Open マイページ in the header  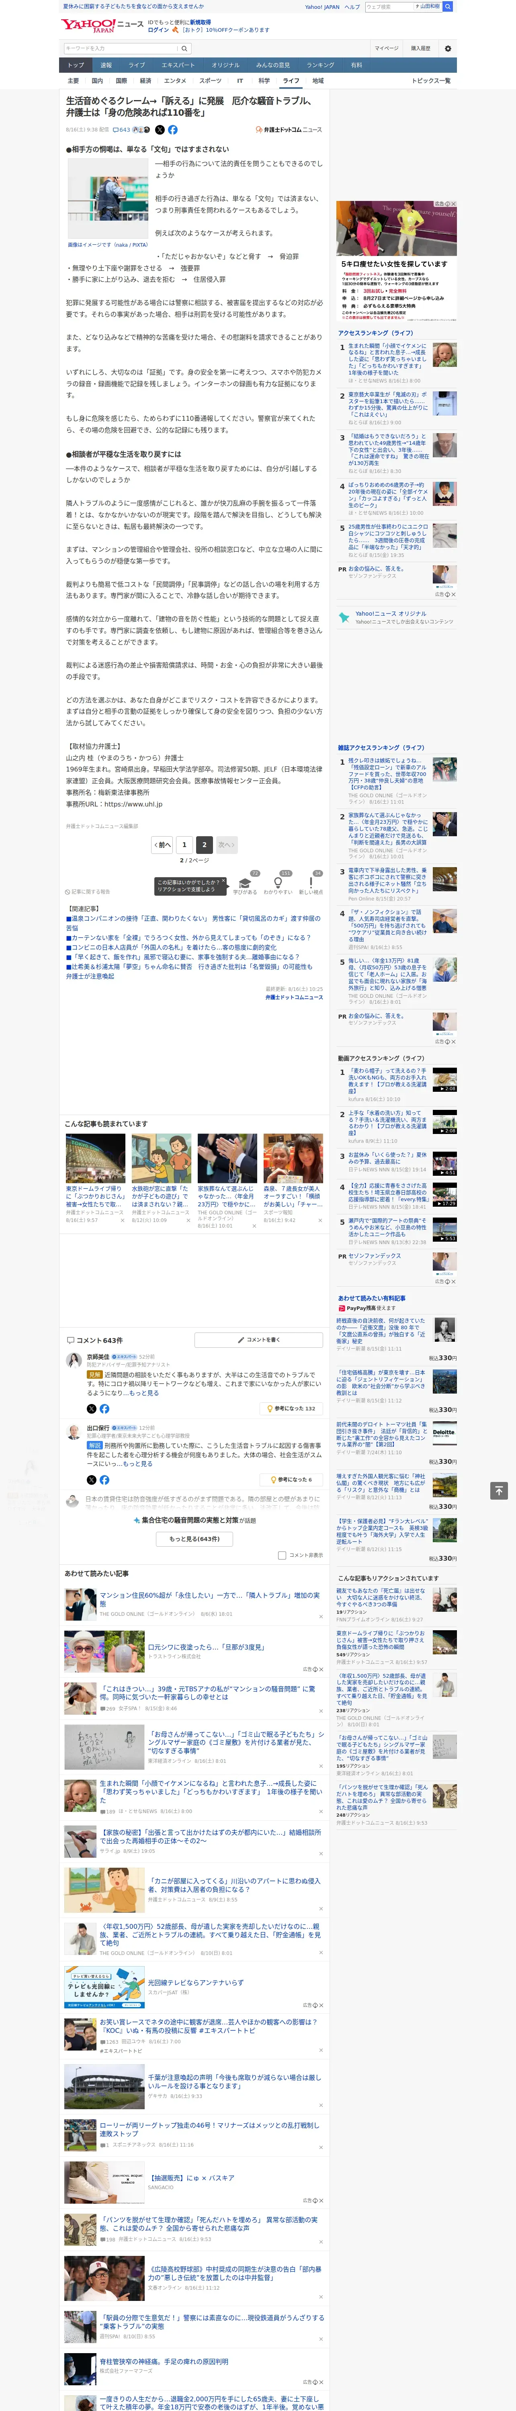[x=386, y=48]
